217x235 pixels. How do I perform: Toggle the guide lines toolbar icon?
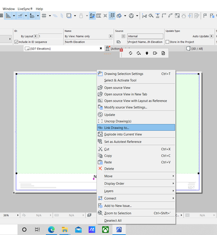[8, 16]
